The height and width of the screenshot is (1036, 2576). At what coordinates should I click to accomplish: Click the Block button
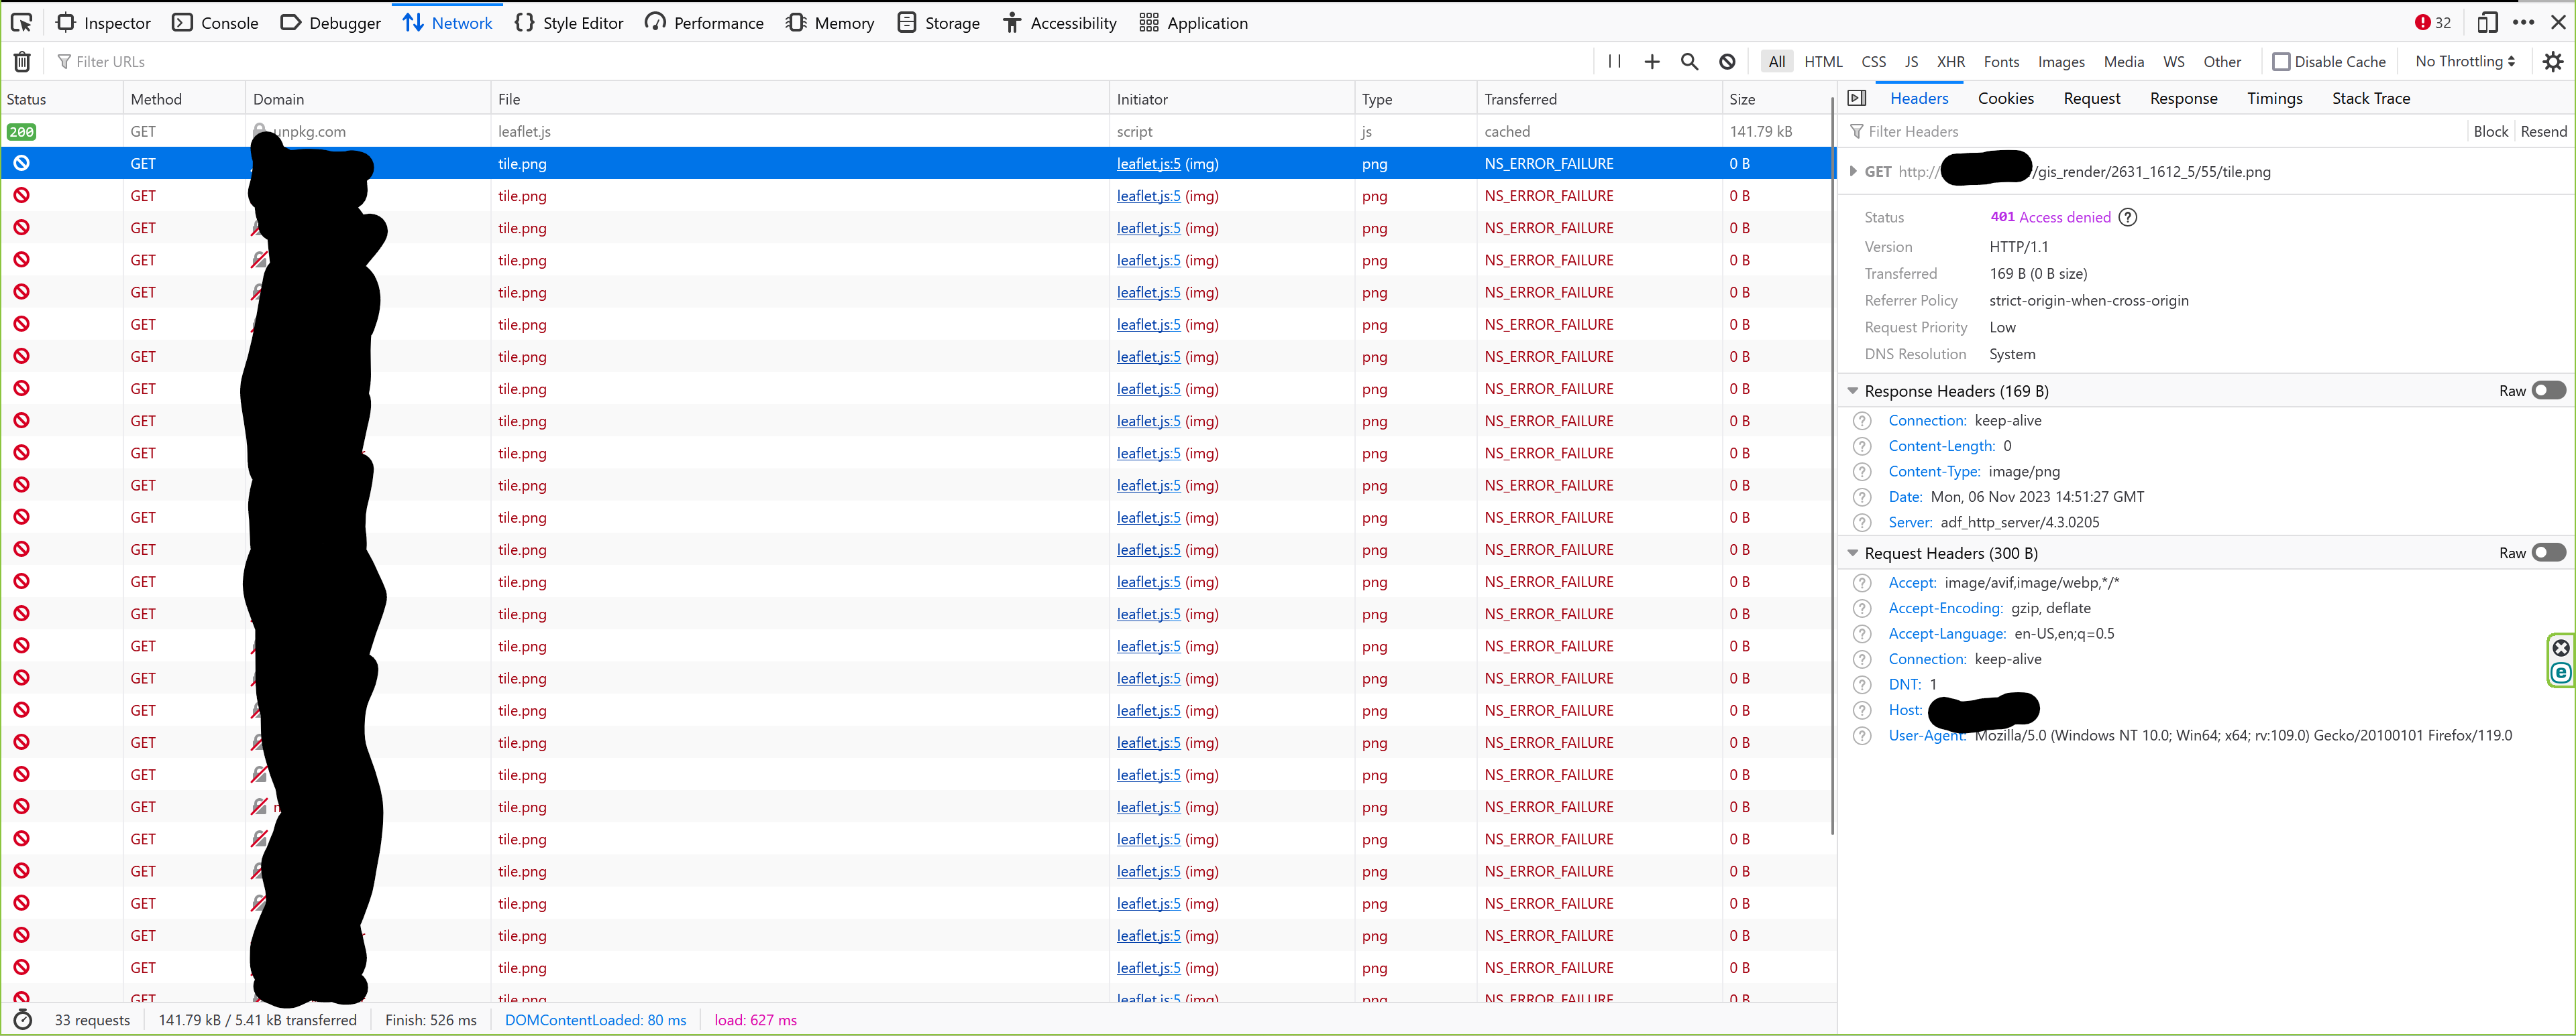coord(2490,132)
